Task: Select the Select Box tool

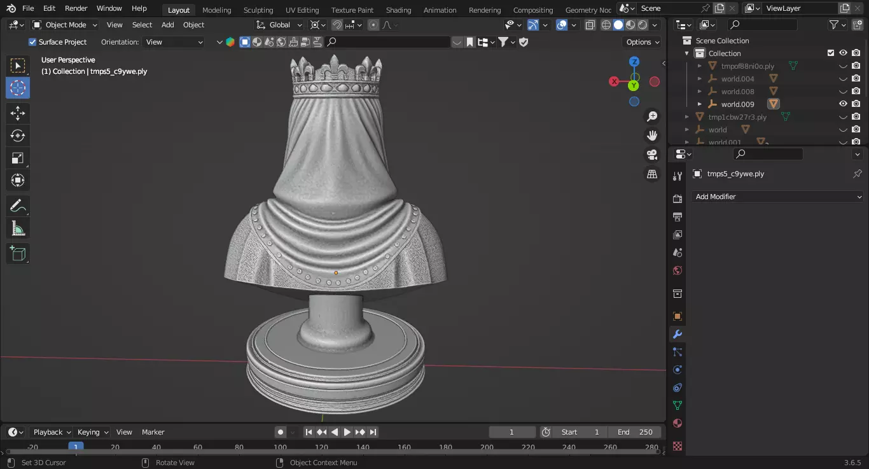Action: tap(18, 66)
